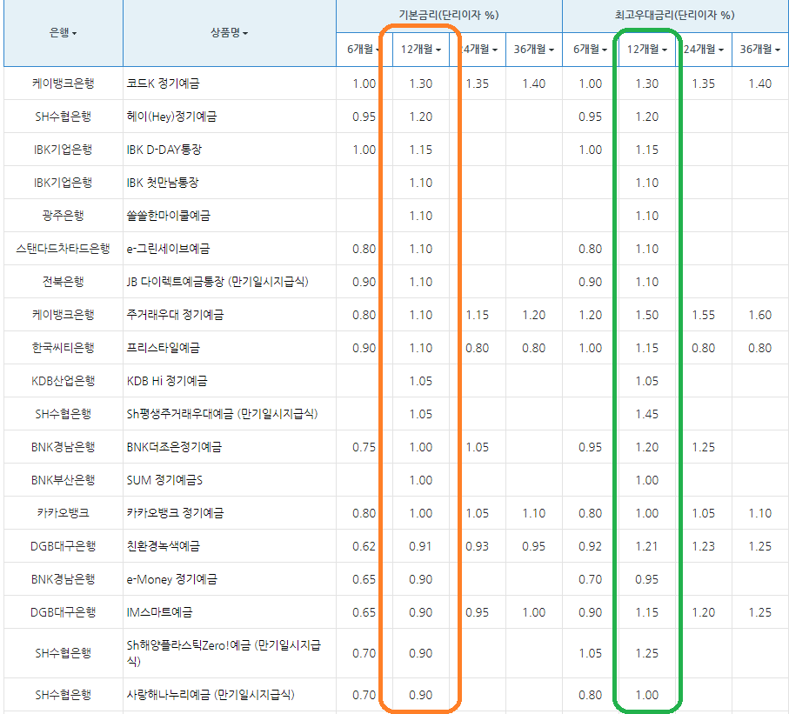Image resolution: width=789 pixels, height=714 pixels.
Task: Select product IBK 첫만남통장
Action: click(x=163, y=182)
